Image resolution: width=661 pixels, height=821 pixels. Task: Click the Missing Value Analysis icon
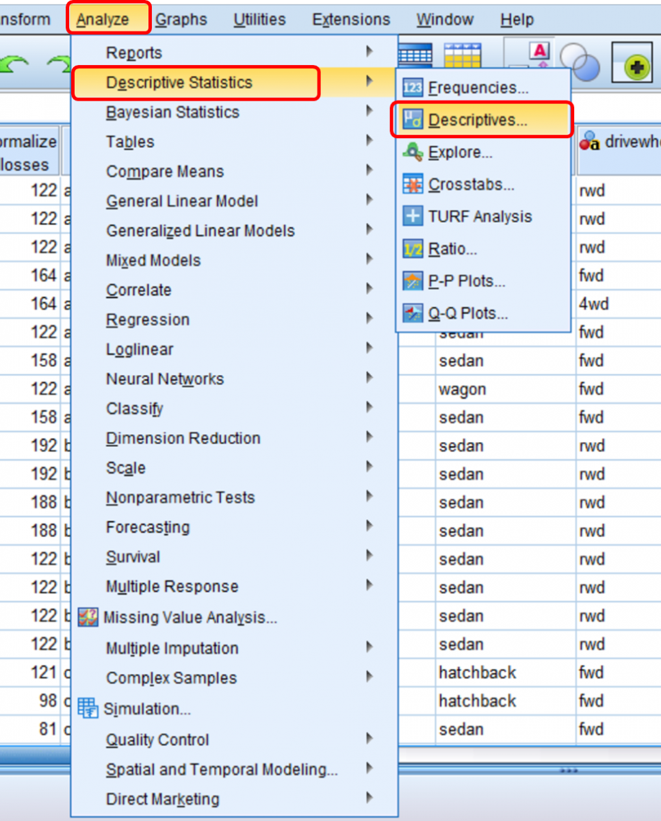point(89,617)
